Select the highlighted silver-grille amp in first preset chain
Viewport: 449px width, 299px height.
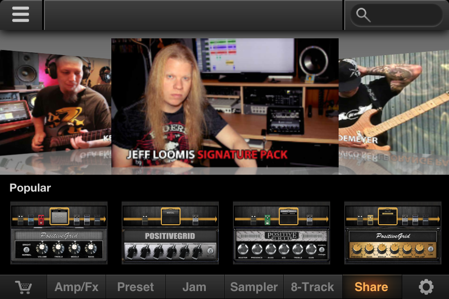[59, 216]
